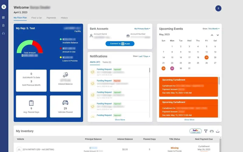
Task: Select May 19 highlighted calendar day
Action: [207, 57]
